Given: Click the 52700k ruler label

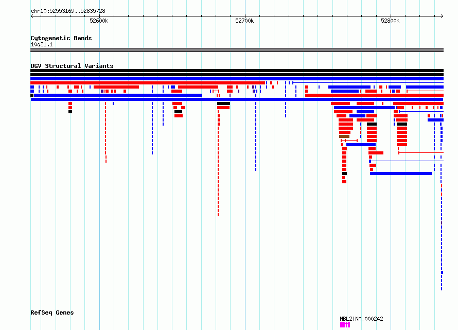Looking at the screenshot, I should pos(244,21).
